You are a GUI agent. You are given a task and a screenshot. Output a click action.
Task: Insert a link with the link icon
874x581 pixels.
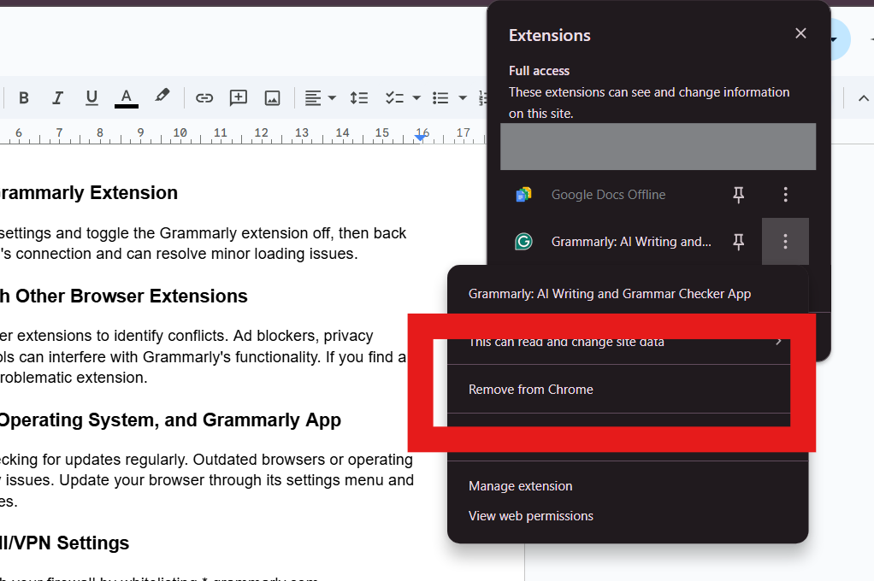pyautogui.click(x=204, y=98)
